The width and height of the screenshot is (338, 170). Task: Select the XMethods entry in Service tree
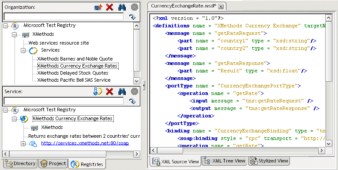pyautogui.click(x=52, y=127)
